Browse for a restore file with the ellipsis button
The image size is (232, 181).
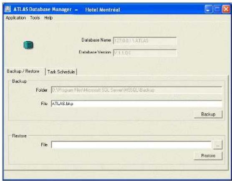pyautogui.click(x=218, y=145)
